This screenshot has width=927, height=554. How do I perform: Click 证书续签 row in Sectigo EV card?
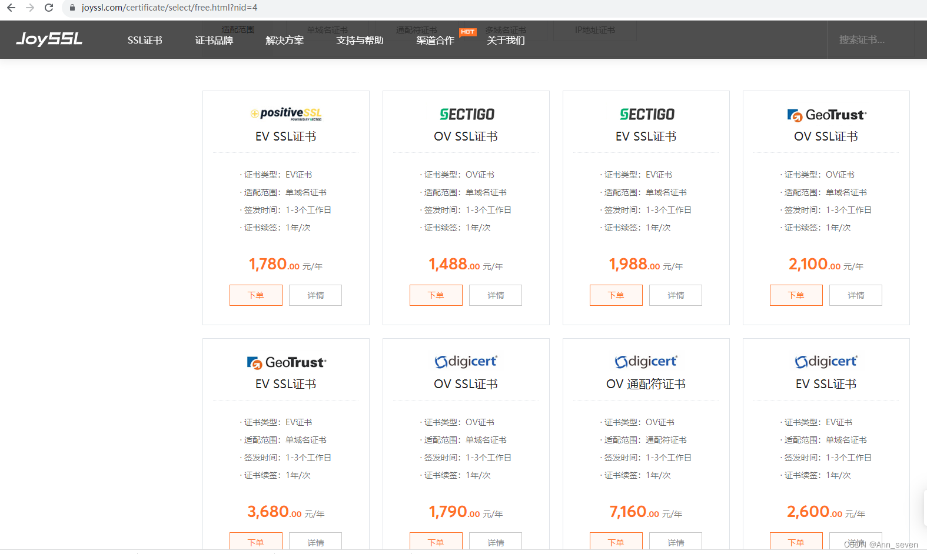pyautogui.click(x=636, y=228)
